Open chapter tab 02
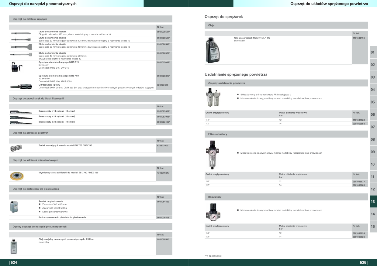 point(373,65)
